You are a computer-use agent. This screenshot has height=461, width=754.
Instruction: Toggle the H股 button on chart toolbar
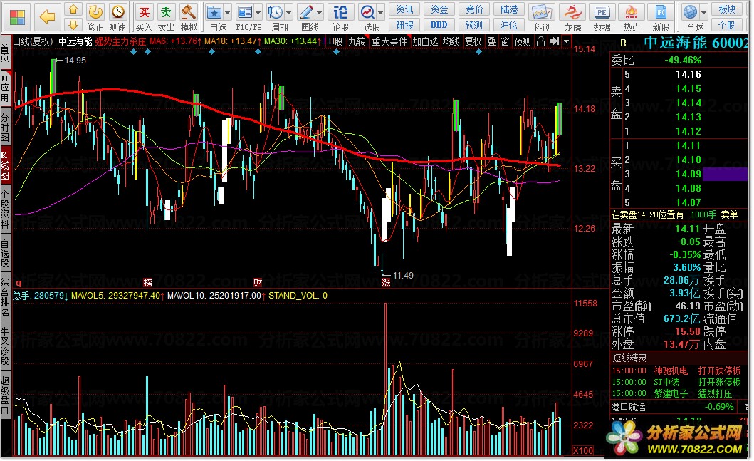[335, 42]
